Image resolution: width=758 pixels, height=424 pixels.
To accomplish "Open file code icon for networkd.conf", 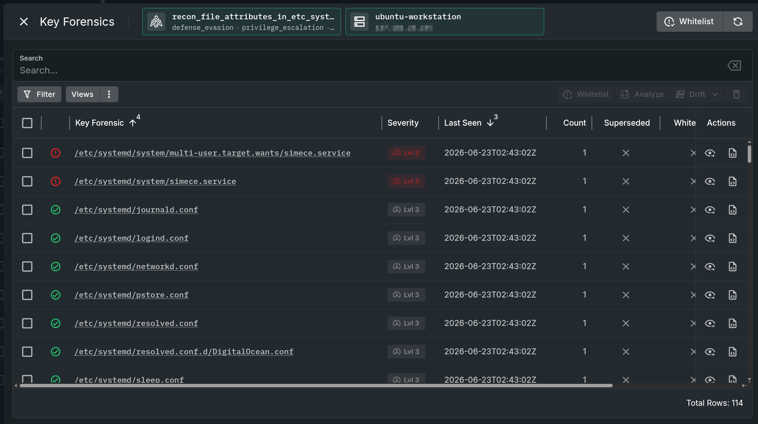I will [x=733, y=267].
